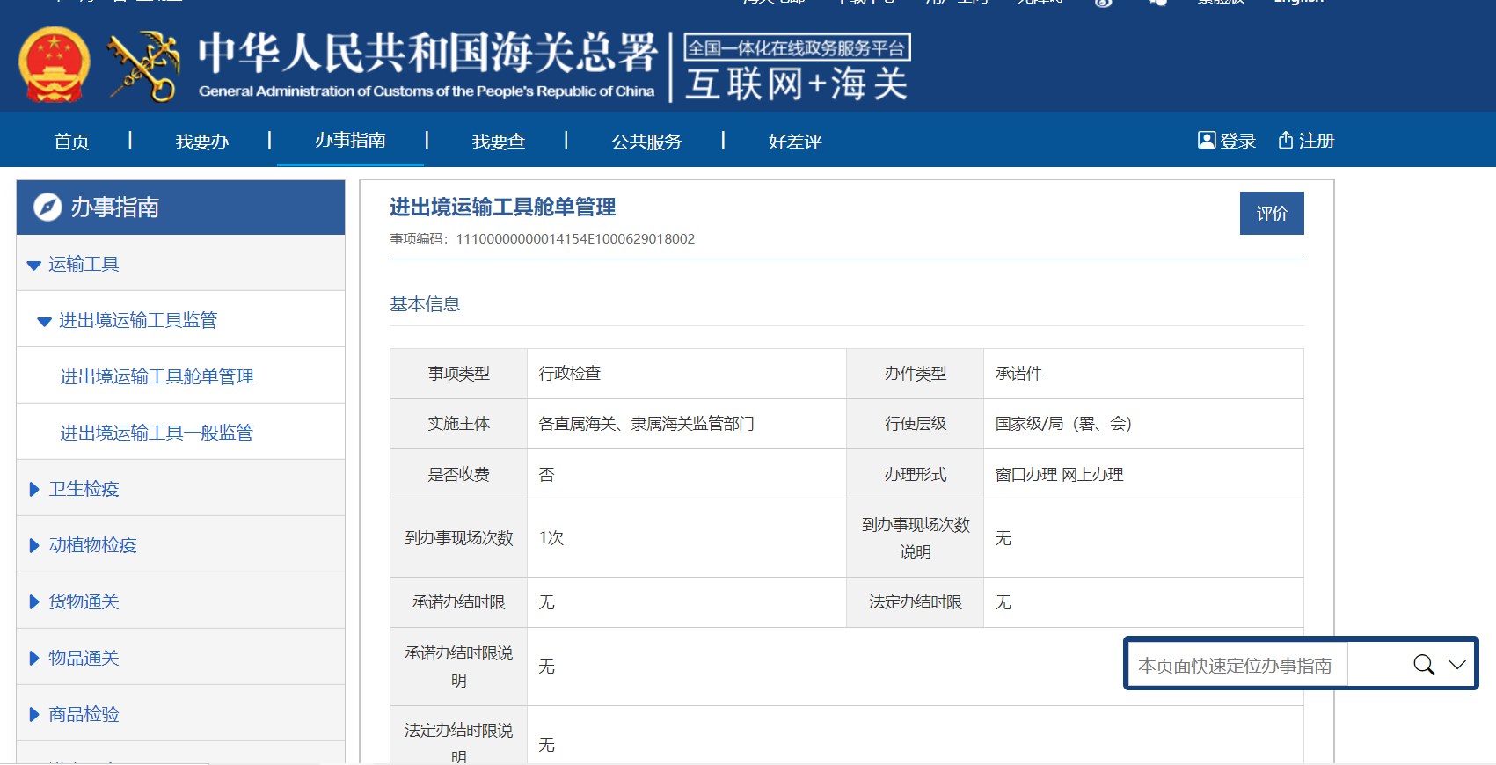Click the magnifier search icon

pos(1424,665)
